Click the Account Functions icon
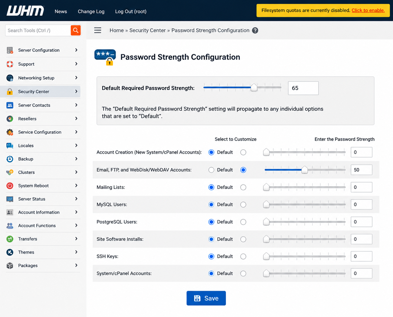393x317 pixels. point(10,225)
